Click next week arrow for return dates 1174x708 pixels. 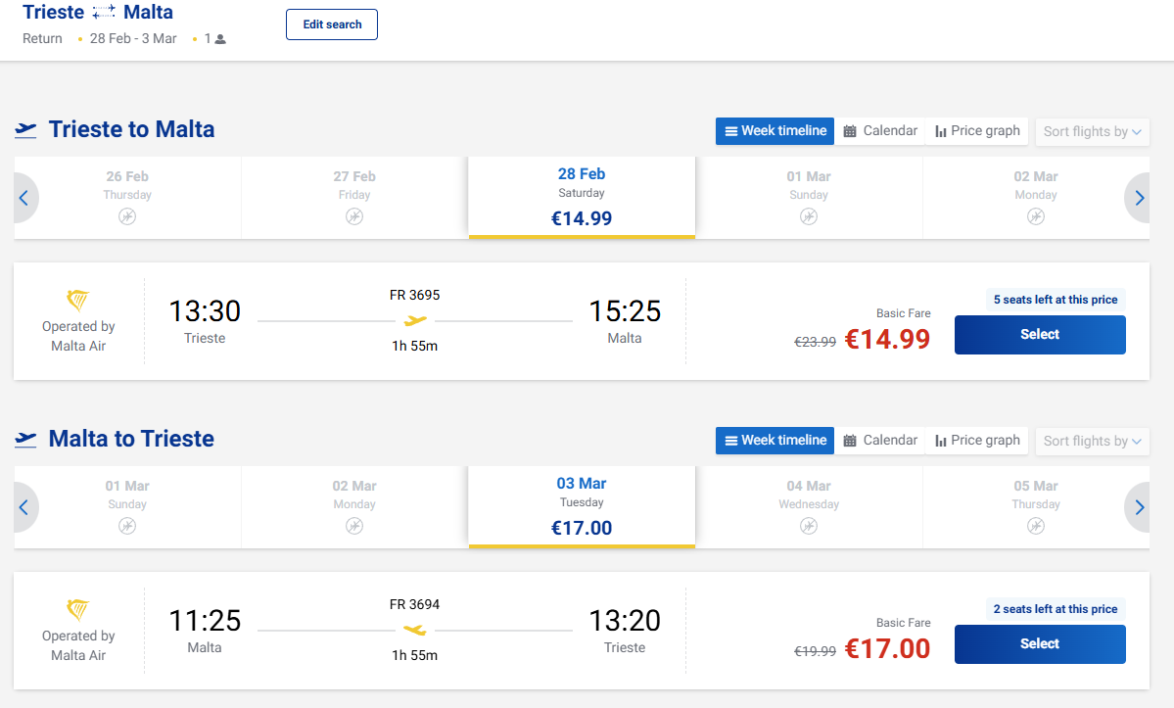click(x=1139, y=507)
